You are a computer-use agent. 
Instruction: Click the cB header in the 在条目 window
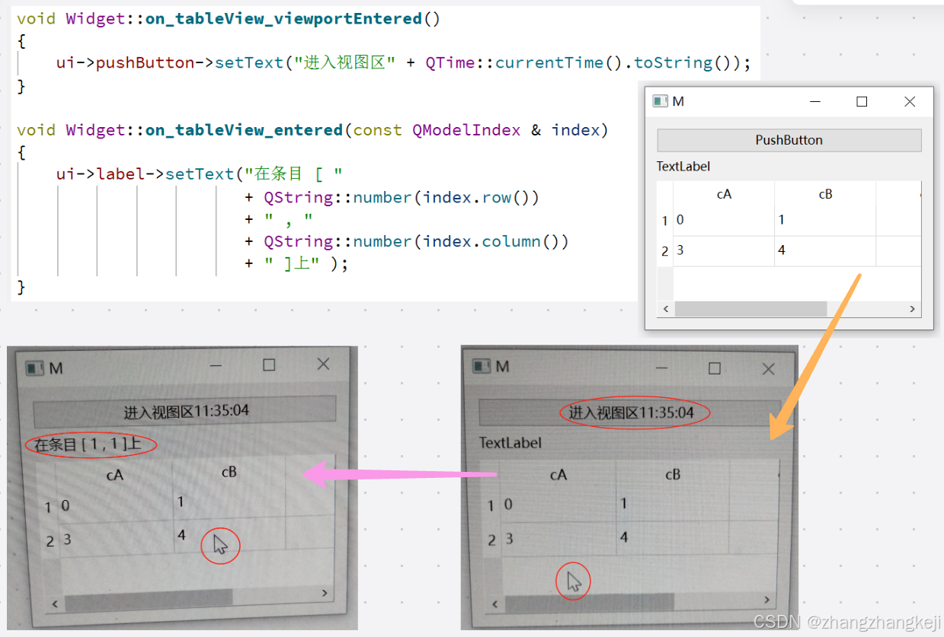(229, 472)
